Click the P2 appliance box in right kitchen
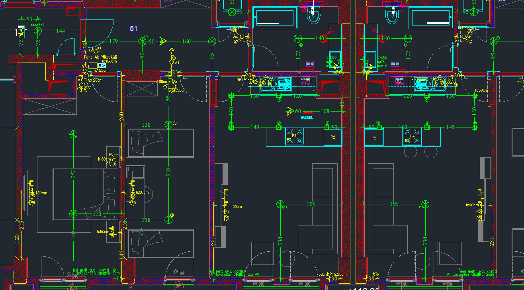This screenshot has width=524, height=290. pos(374,138)
